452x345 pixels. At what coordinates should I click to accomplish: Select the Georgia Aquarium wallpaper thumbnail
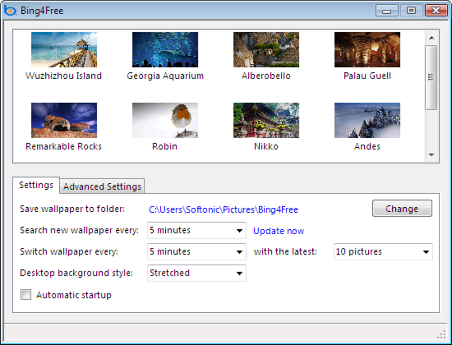pyautogui.click(x=165, y=50)
